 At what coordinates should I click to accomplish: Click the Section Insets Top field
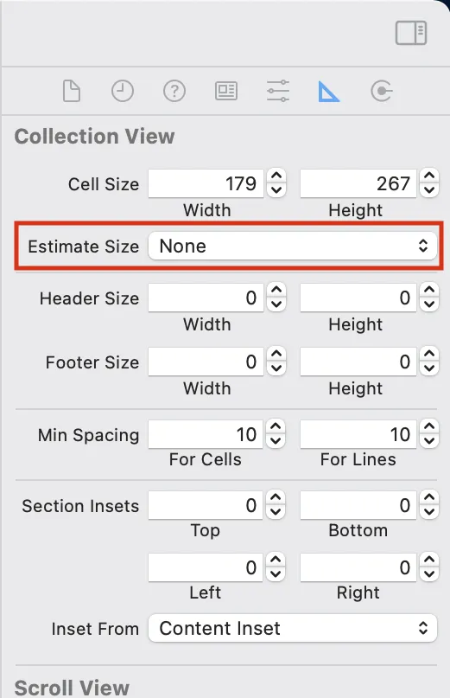tap(206, 505)
